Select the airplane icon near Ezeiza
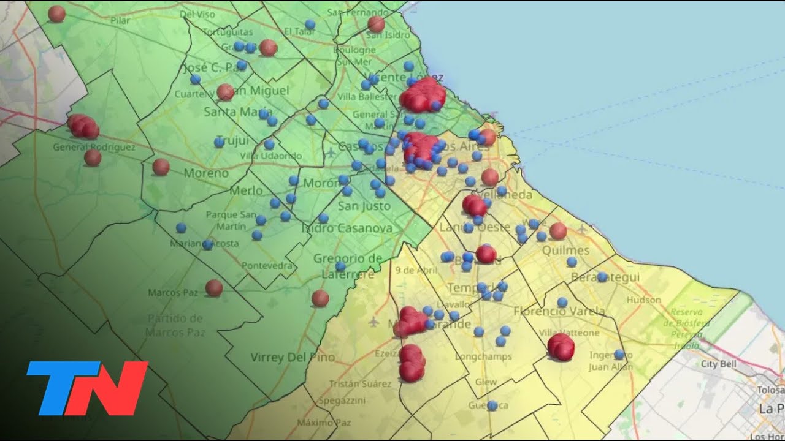This screenshot has width=785, height=441. click(375, 320)
